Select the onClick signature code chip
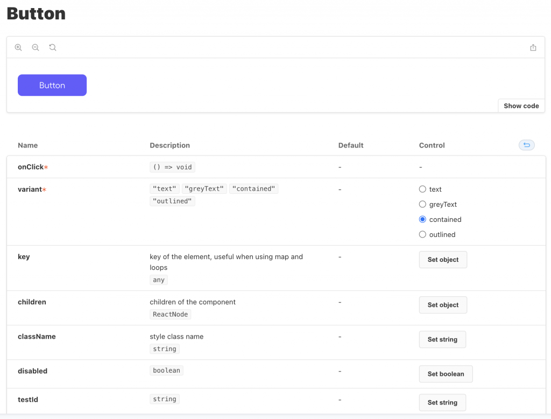 pyautogui.click(x=172, y=167)
